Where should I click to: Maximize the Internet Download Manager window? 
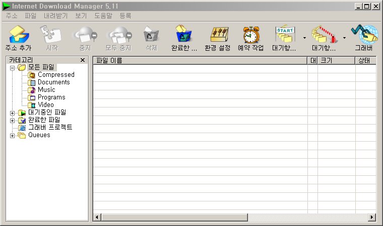click(x=367, y=7)
